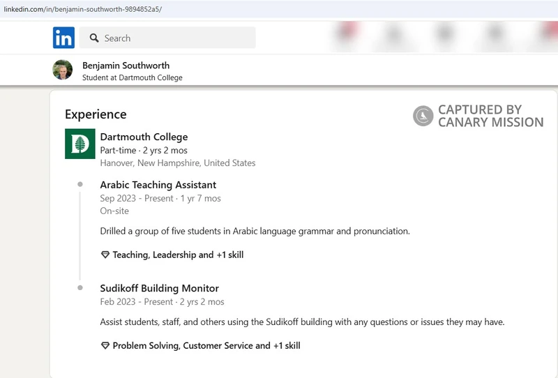
Task: Click the LinkedIn home logo
Action: (63, 38)
